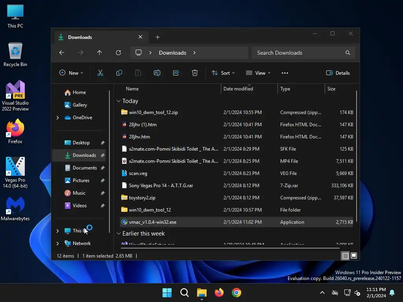This screenshot has width=403, height=302.
Task: Click the Share icon in toolbar
Action: (176, 73)
